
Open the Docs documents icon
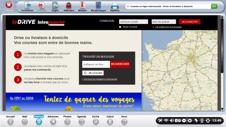(124, 122)
